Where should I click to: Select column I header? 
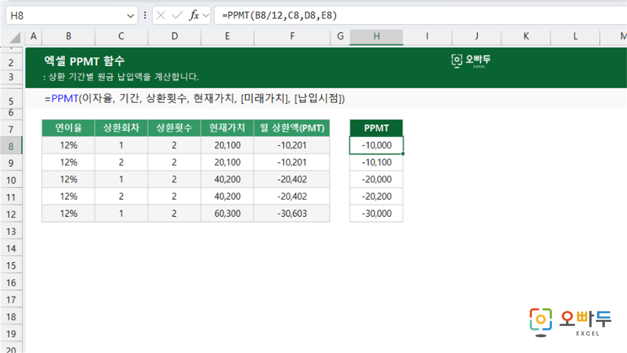pyautogui.click(x=427, y=36)
